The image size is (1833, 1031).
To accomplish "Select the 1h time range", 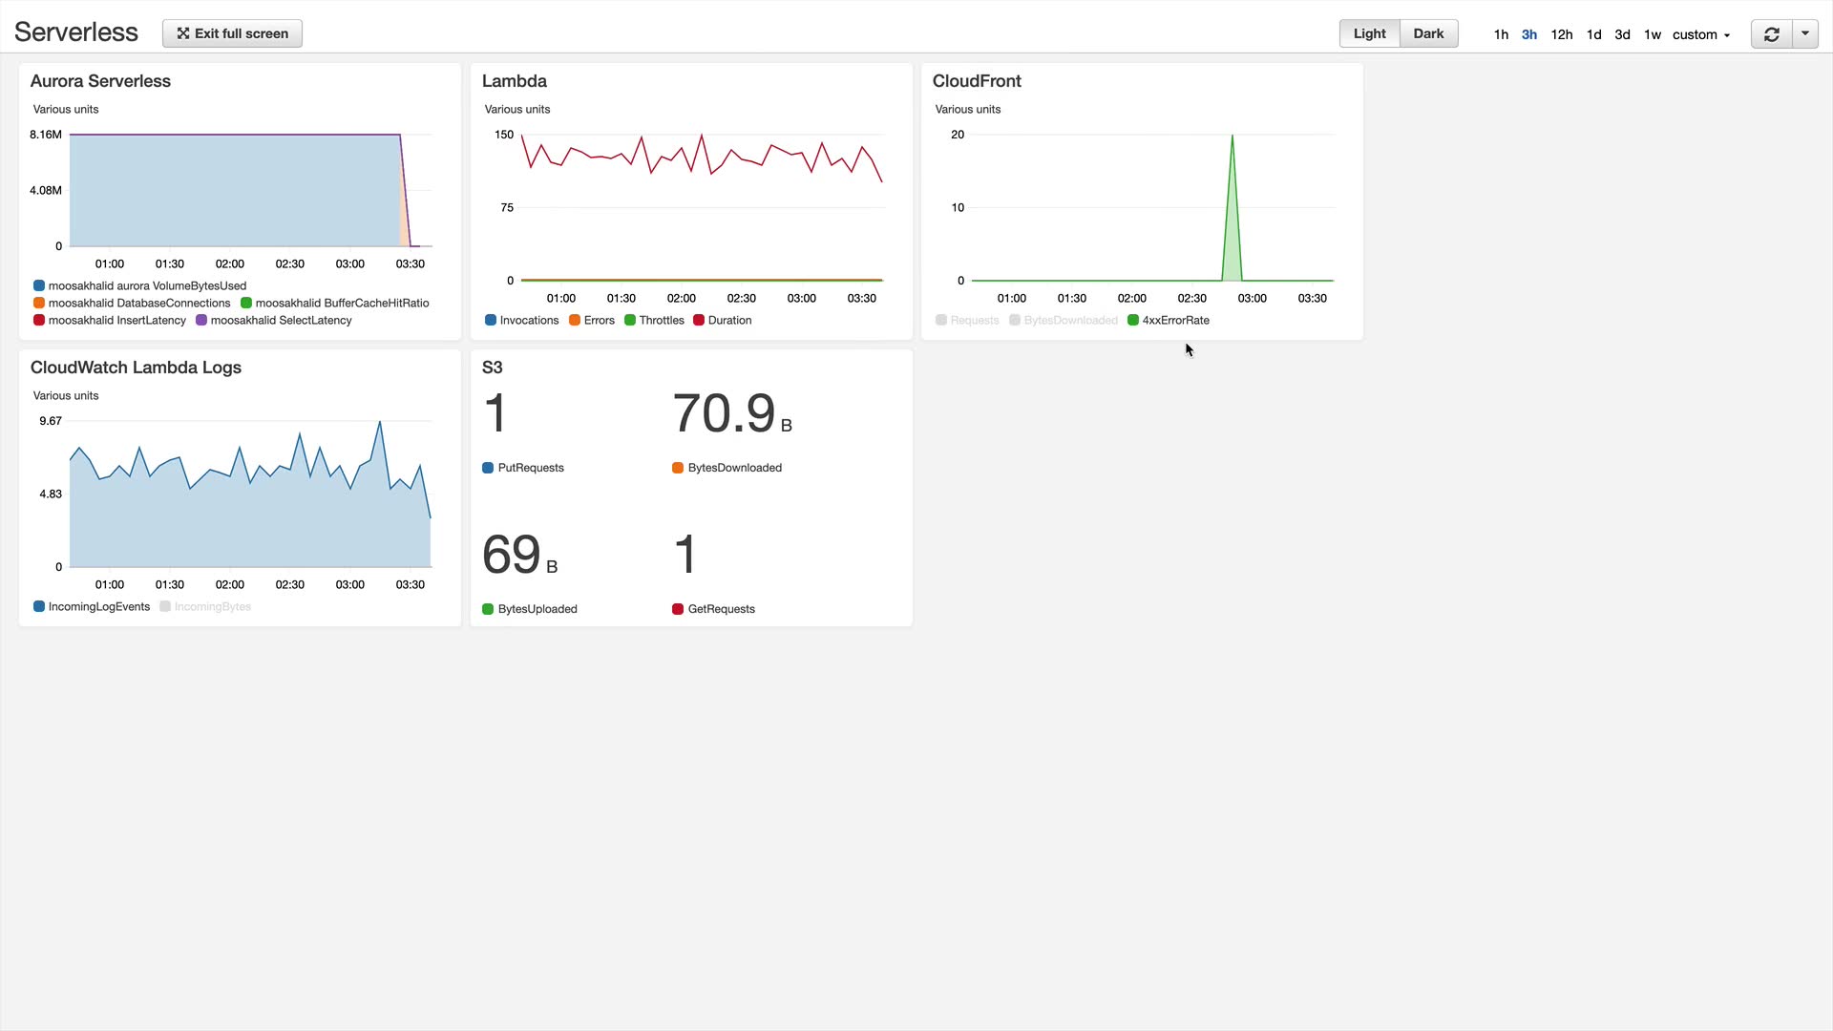I will (1501, 34).
